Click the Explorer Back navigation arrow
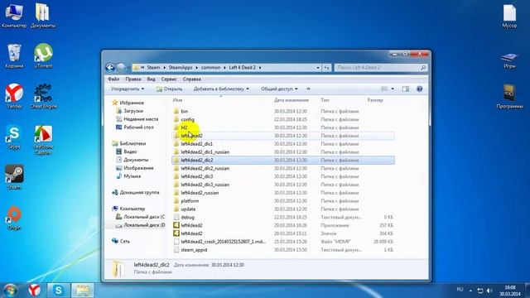The image size is (530, 298). (x=110, y=68)
